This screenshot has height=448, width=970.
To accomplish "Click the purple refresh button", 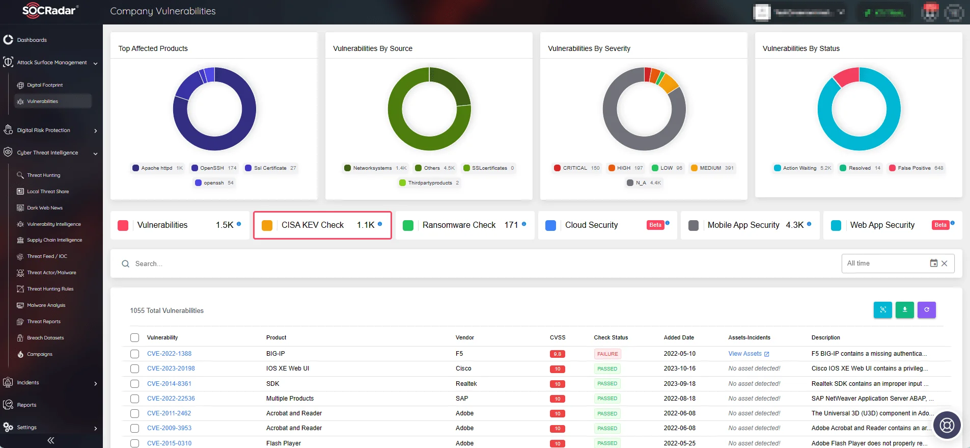I will [x=927, y=309].
